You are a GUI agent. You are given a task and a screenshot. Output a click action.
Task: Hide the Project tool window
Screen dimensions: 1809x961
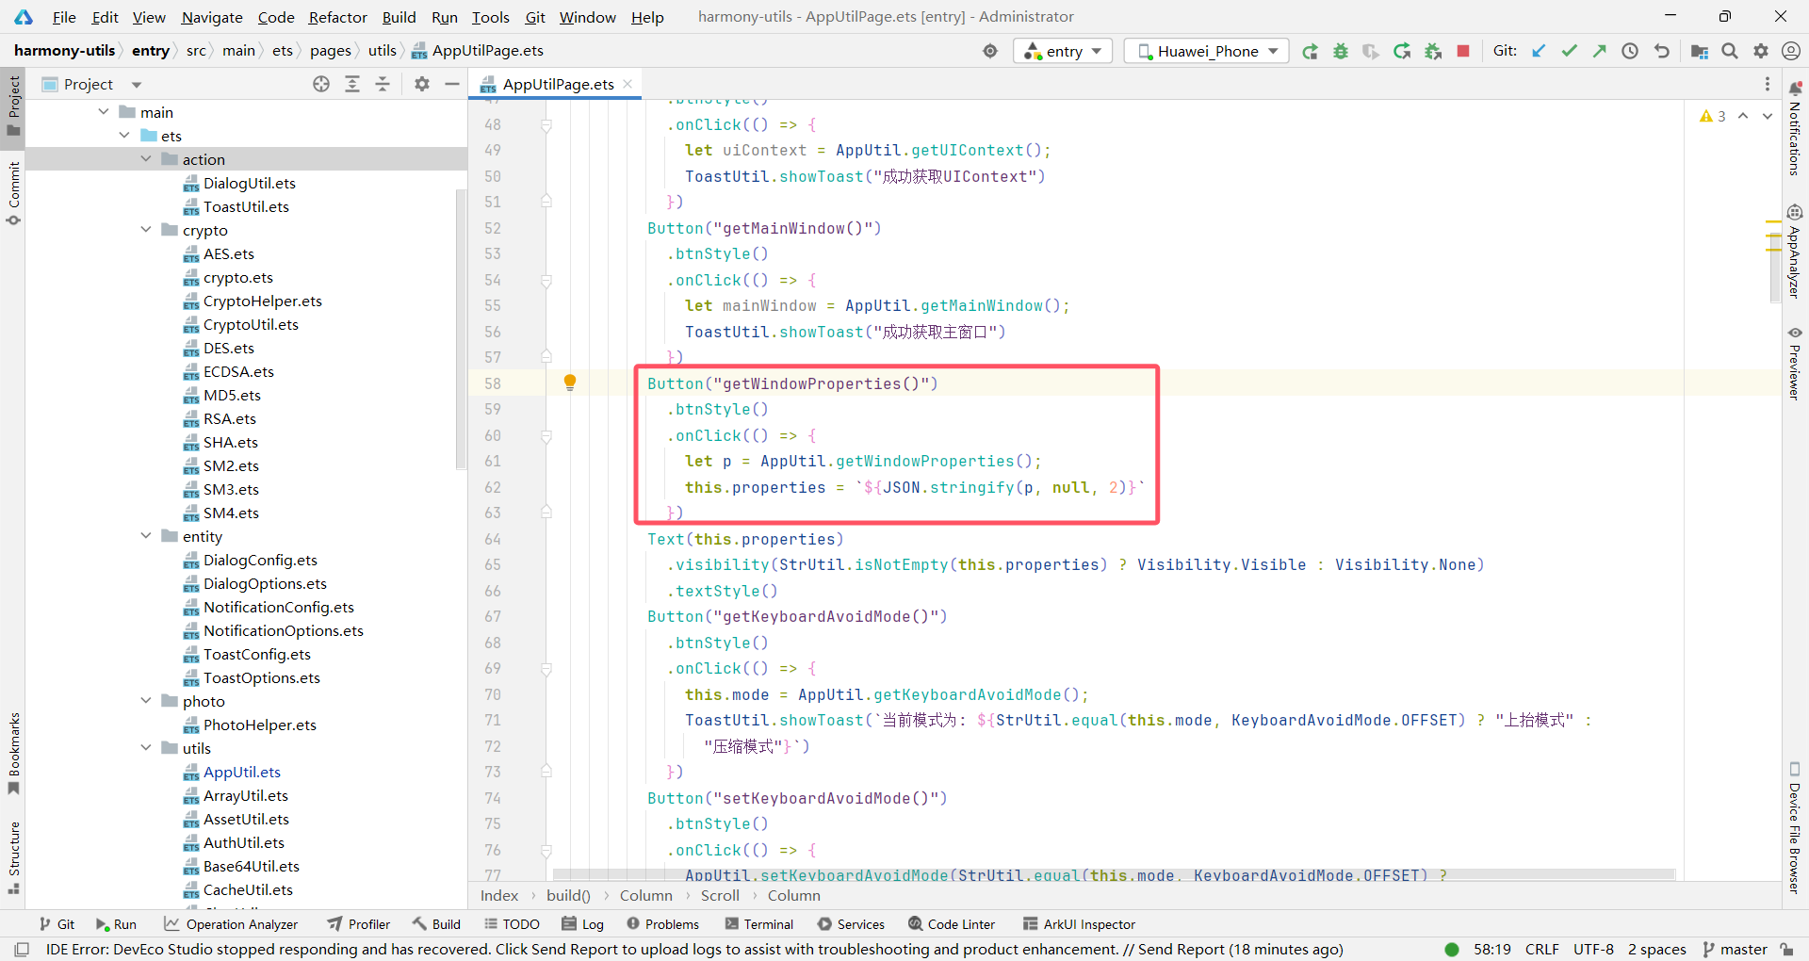pos(452,84)
